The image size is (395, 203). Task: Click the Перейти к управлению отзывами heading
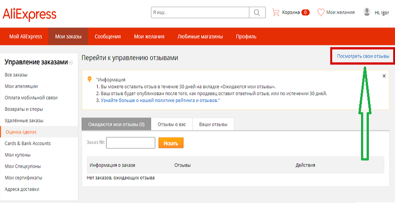click(x=130, y=58)
